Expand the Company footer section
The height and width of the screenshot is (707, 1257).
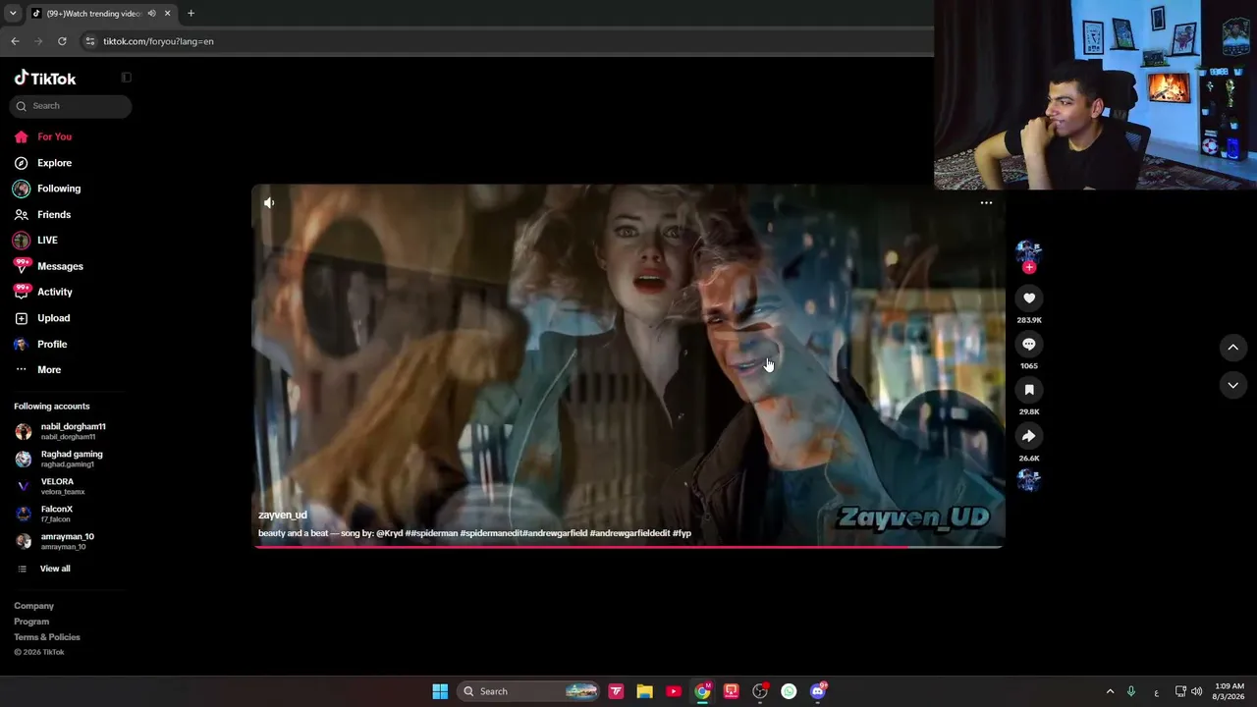(x=33, y=606)
